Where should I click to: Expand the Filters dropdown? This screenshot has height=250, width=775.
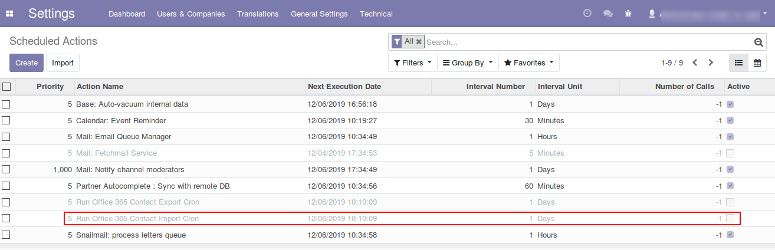click(412, 63)
